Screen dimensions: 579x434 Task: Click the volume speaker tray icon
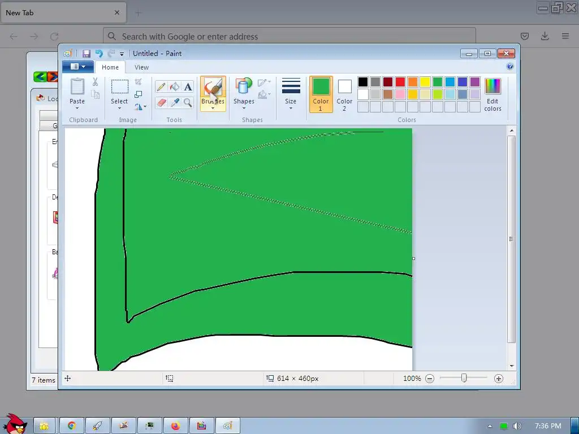pos(517,426)
